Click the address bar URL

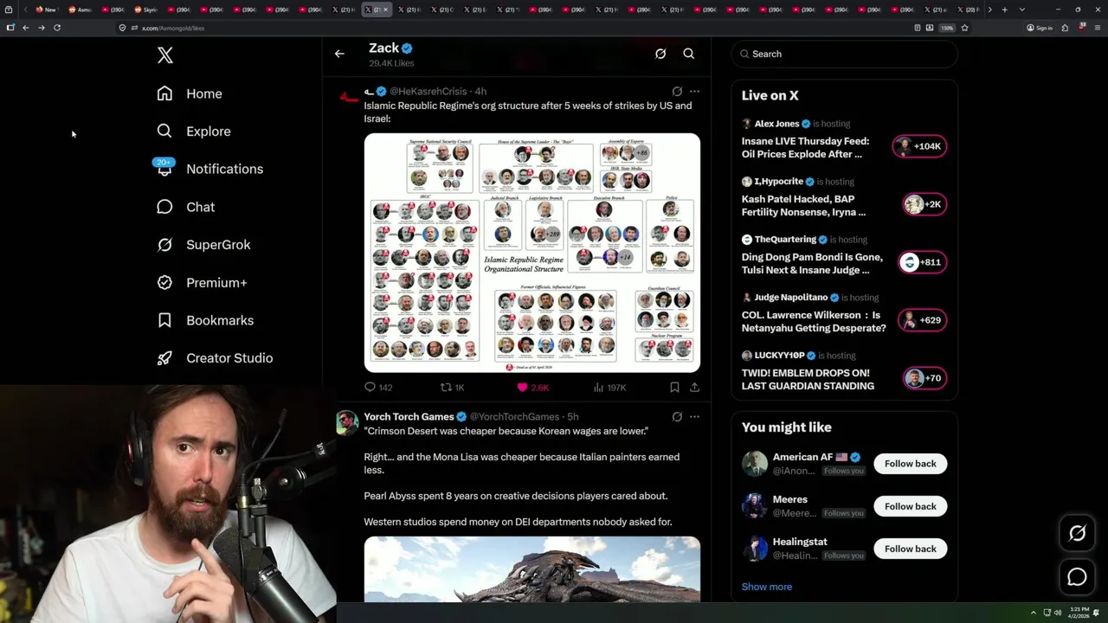173,28
